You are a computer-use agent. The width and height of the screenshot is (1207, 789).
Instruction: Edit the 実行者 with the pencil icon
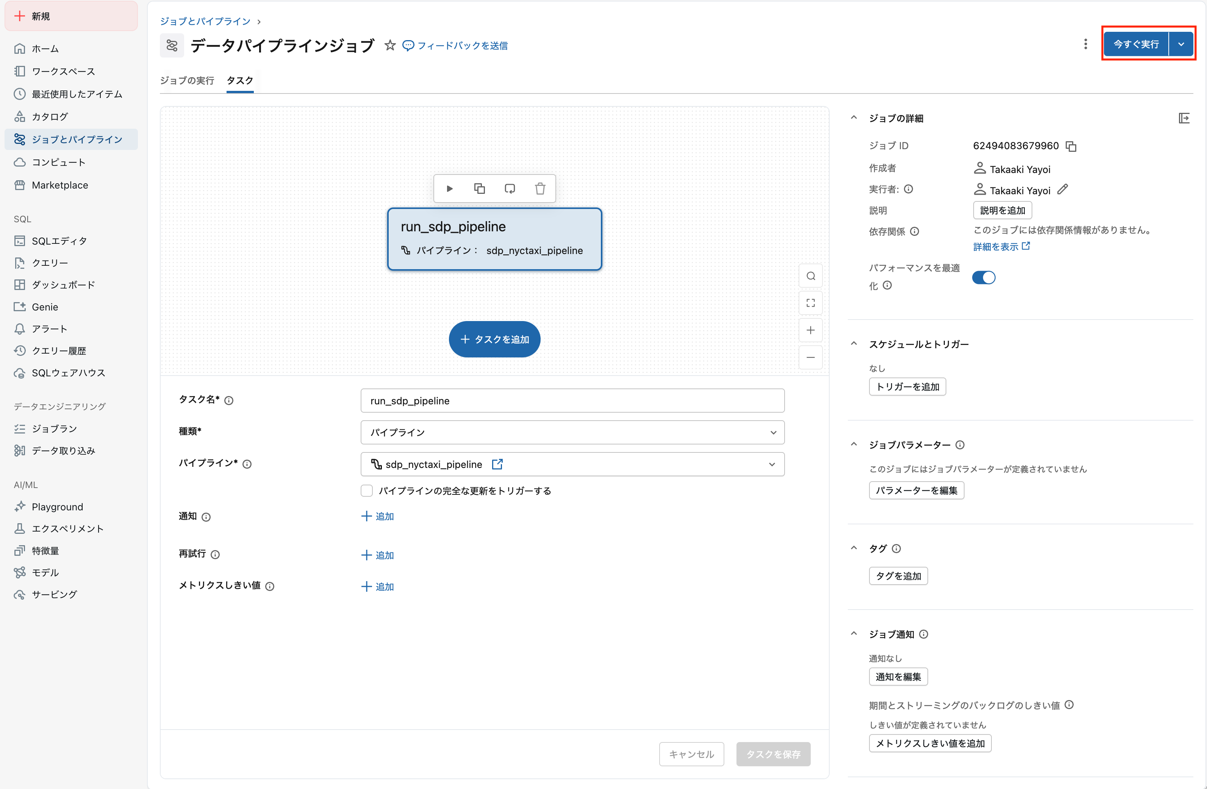tap(1063, 190)
